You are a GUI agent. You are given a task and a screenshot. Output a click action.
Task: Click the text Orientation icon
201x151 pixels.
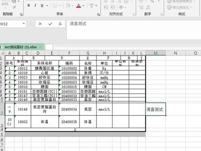pos(121,7)
